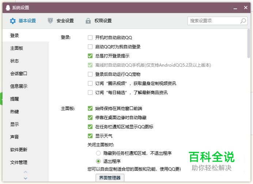The width and height of the screenshot is (253, 184).
Task: Click the sidebar down chevron arrow
Action: pos(25,178)
